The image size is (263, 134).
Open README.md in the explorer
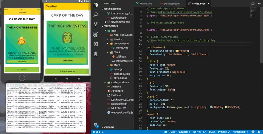click(119, 108)
